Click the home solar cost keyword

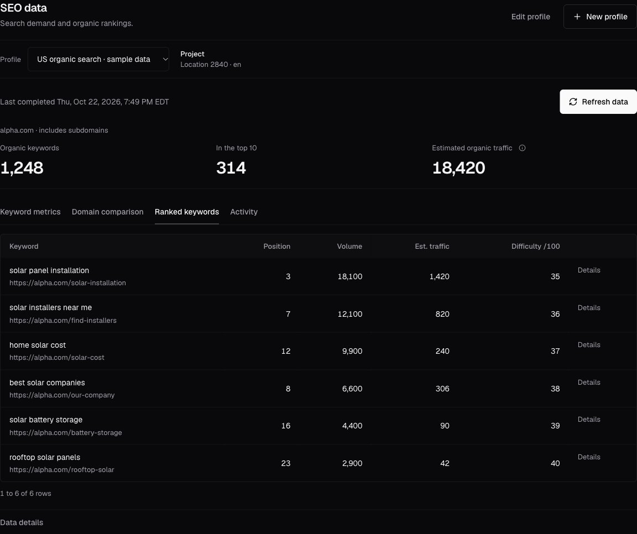38,345
